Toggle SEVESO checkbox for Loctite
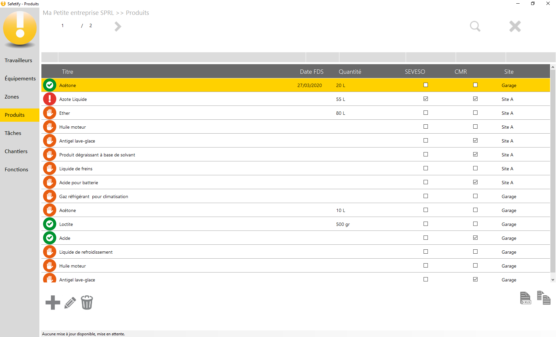Image resolution: width=556 pixels, height=337 pixels. [426, 224]
